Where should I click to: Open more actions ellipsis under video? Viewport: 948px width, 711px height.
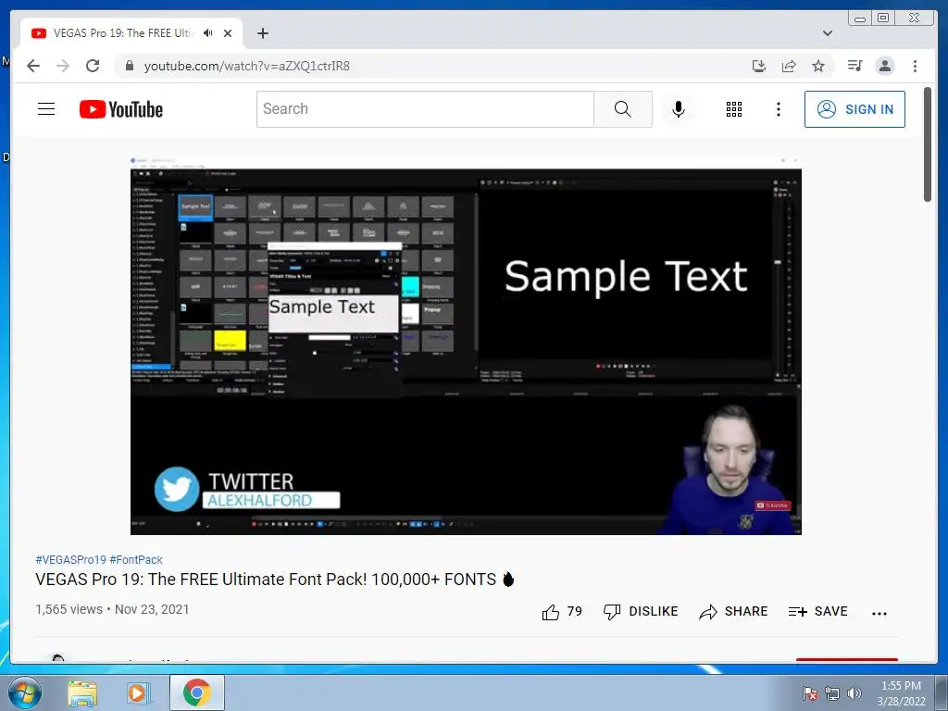pyautogui.click(x=879, y=613)
